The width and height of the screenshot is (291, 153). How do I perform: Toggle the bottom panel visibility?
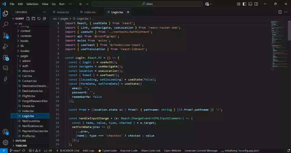point(250,4)
